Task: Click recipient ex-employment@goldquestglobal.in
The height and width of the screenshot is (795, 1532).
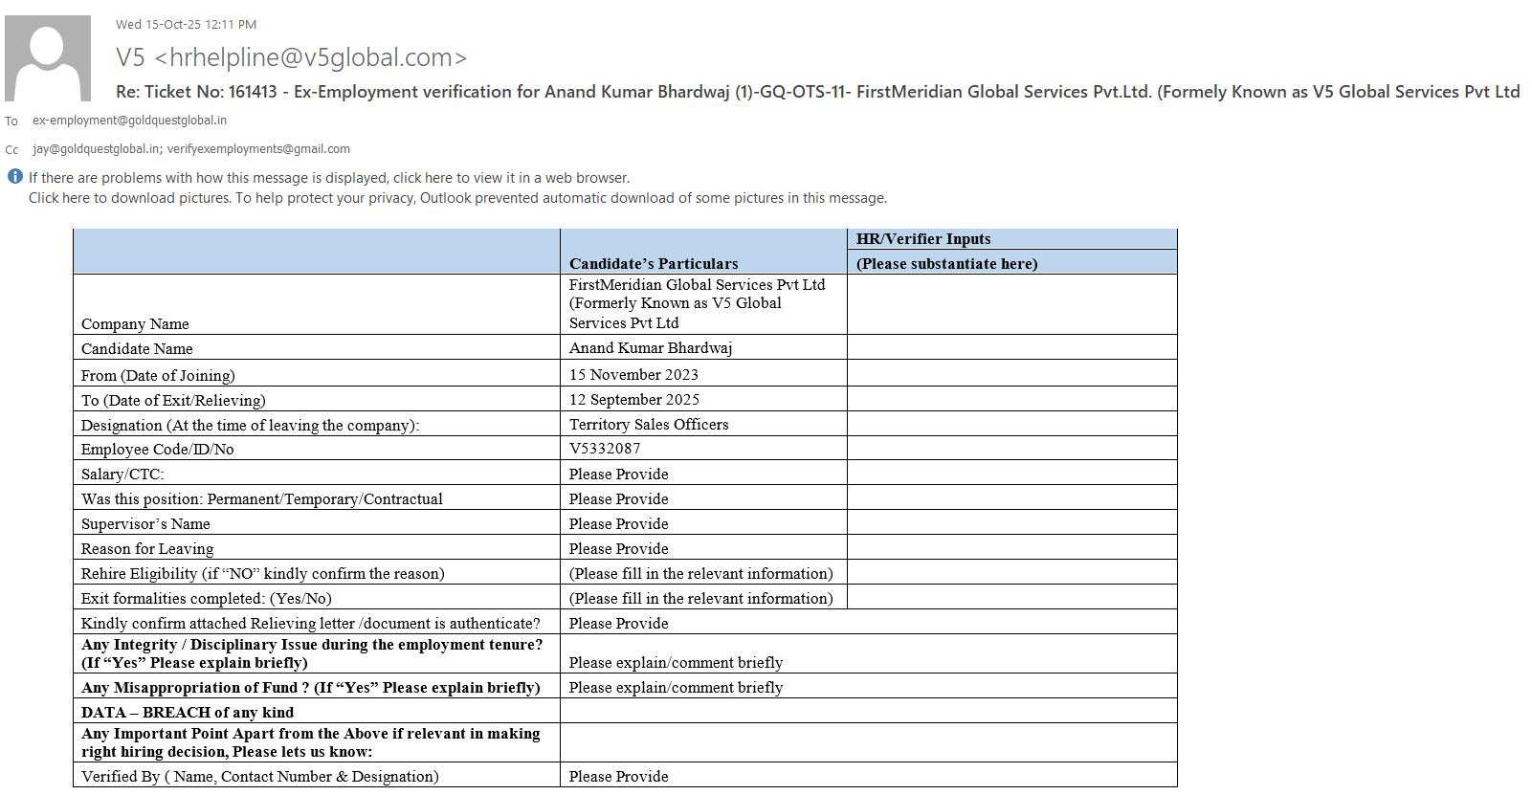Action: (129, 121)
